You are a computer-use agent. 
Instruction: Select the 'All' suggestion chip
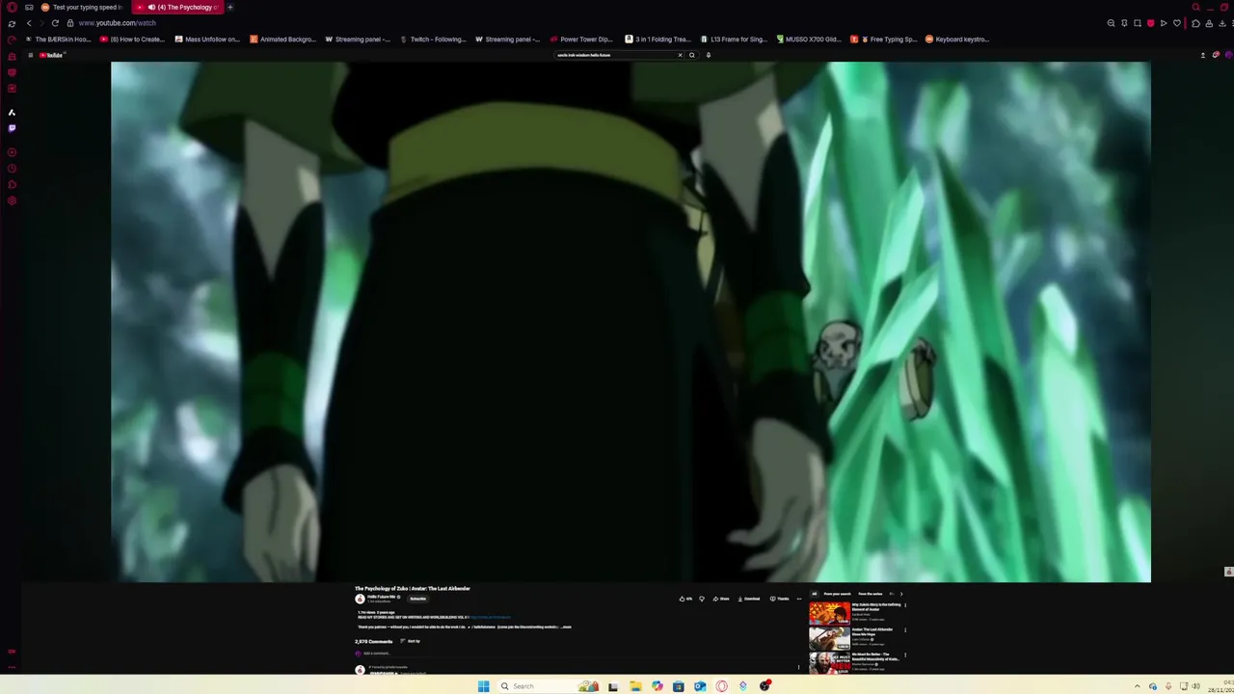point(814,594)
